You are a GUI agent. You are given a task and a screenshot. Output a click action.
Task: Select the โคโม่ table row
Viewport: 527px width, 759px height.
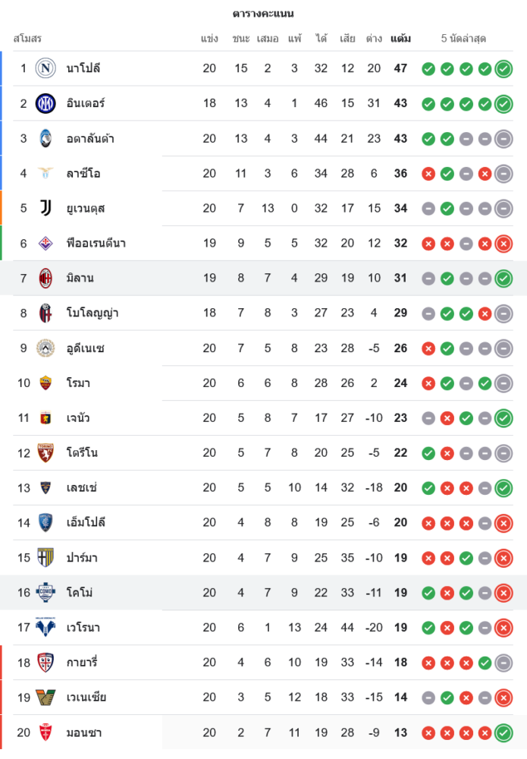coord(263,593)
